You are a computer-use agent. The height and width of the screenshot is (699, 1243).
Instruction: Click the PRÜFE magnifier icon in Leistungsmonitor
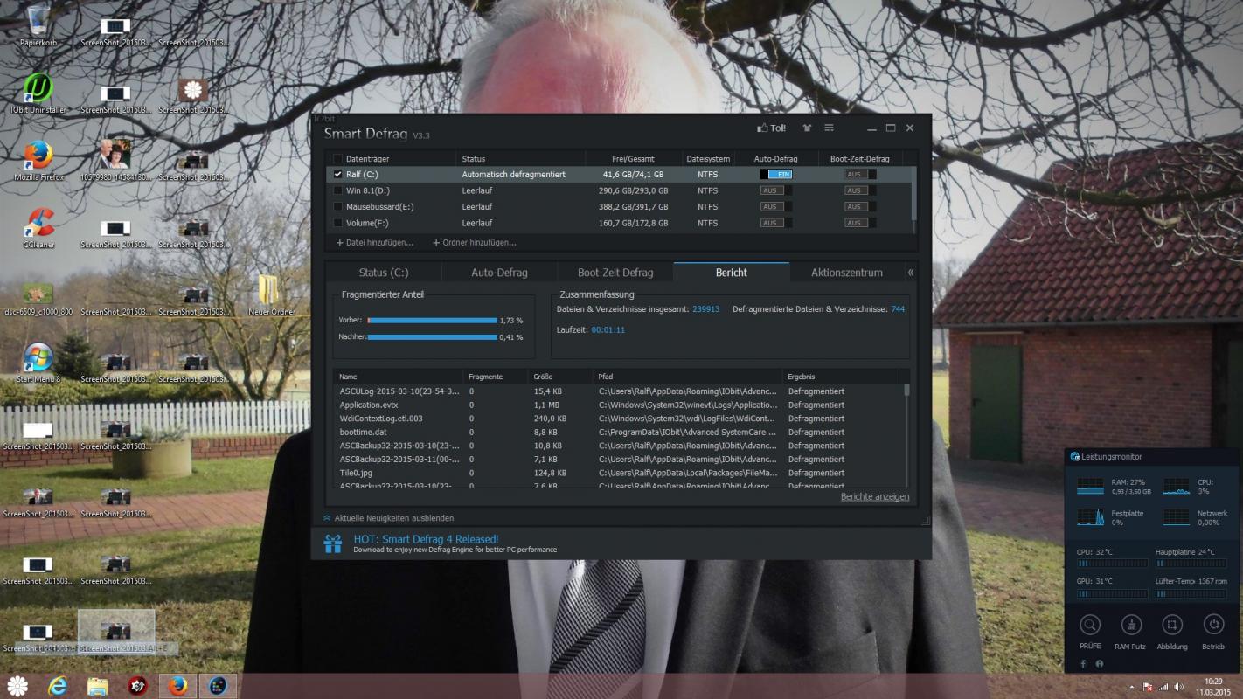pos(1090,625)
